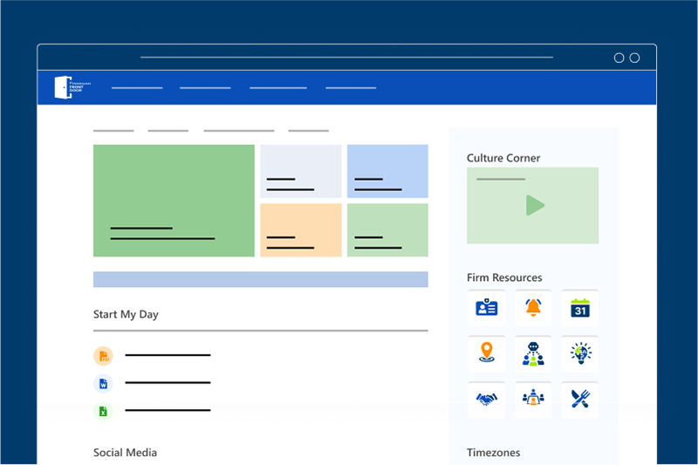Open the fork and knife dining icon
The image size is (698, 465).
580,400
